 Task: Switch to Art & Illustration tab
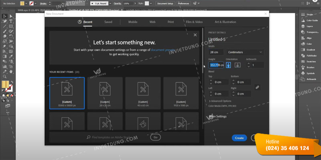tap(226, 22)
